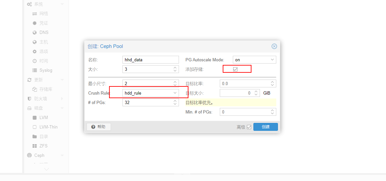Screen dimensions: 386x181
Task: Open 网络 in the sidebar
Action: pyautogui.click(x=44, y=14)
